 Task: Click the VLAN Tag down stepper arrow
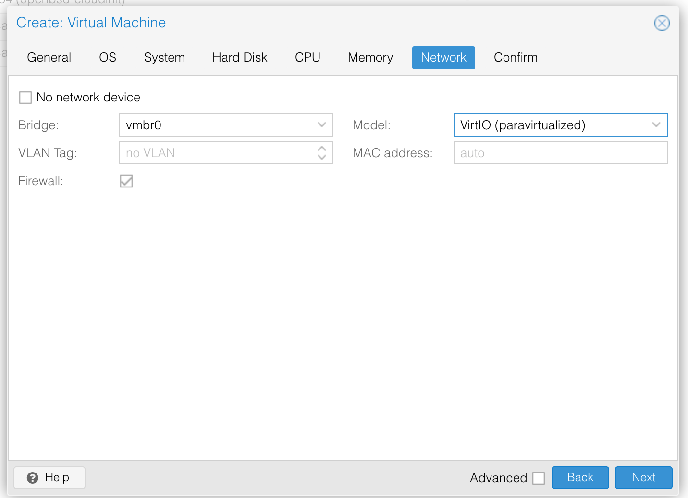click(322, 157)
